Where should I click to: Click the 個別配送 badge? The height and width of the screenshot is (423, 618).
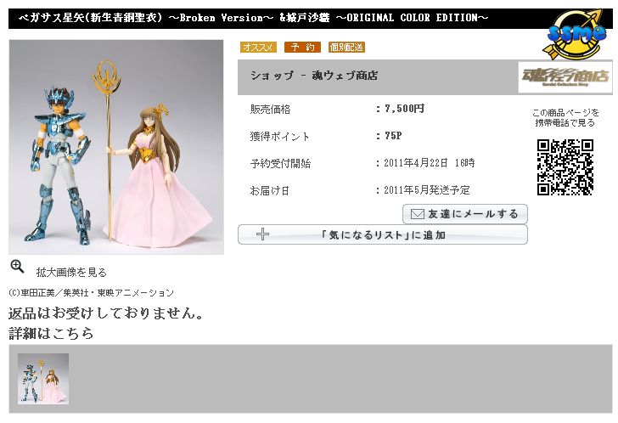[346, 48]
